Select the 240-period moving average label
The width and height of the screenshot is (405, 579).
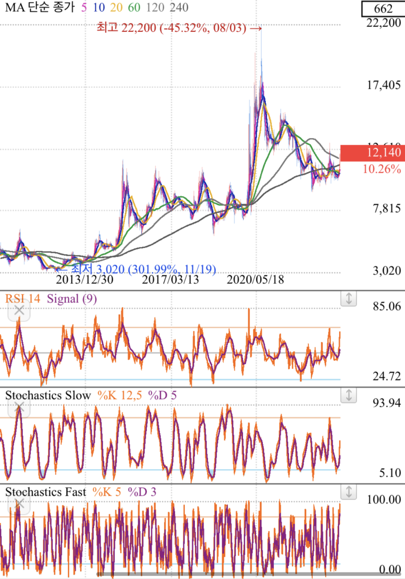click(x=179, y=8)
